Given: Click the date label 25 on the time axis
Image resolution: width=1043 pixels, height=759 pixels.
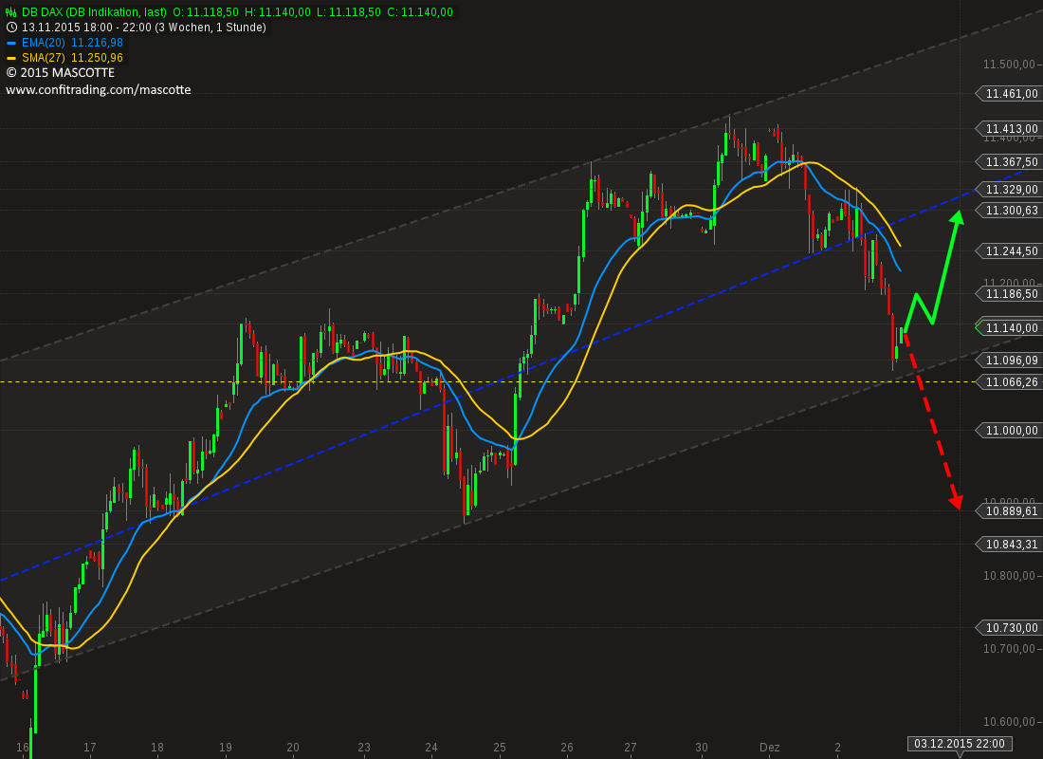Looking at the screenshot, I should pos(499,748).
